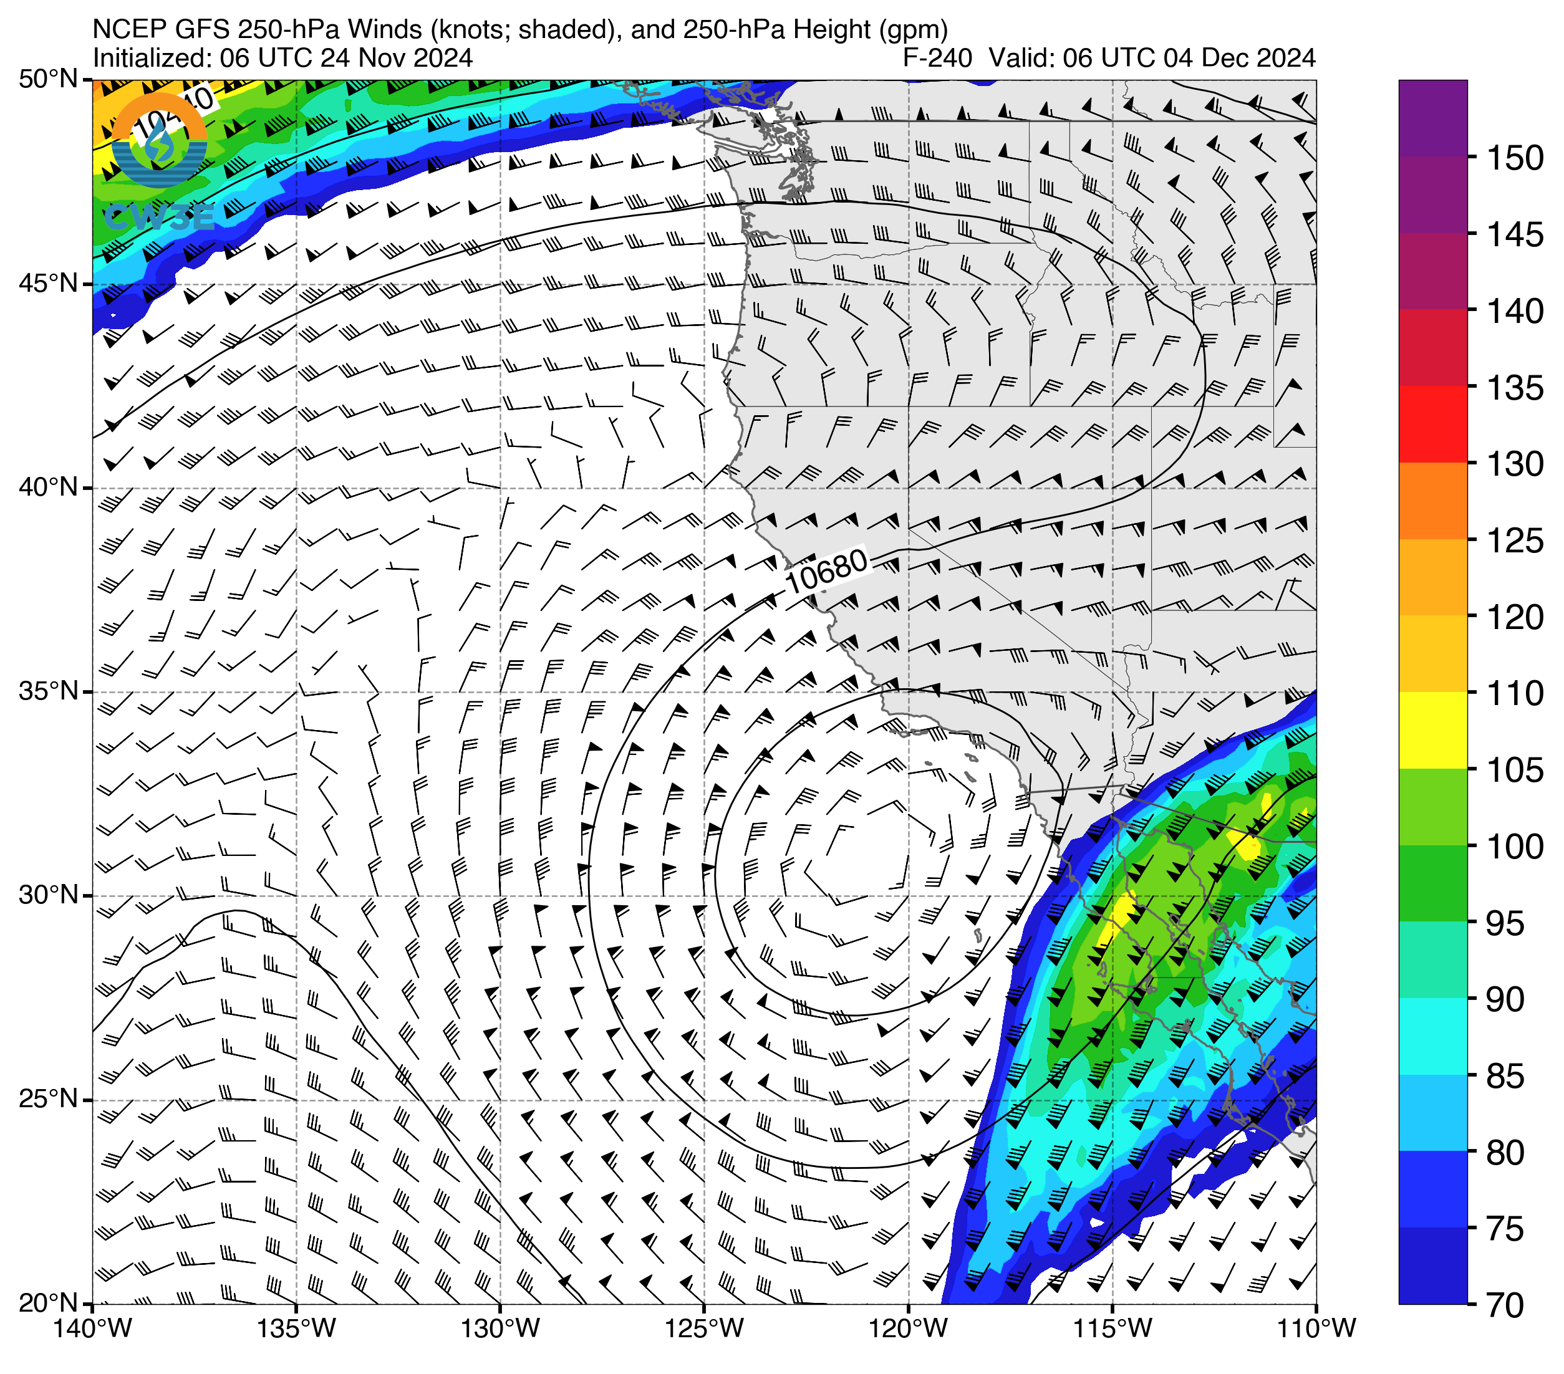Click the colorbar value 130

coord(1515,464)
